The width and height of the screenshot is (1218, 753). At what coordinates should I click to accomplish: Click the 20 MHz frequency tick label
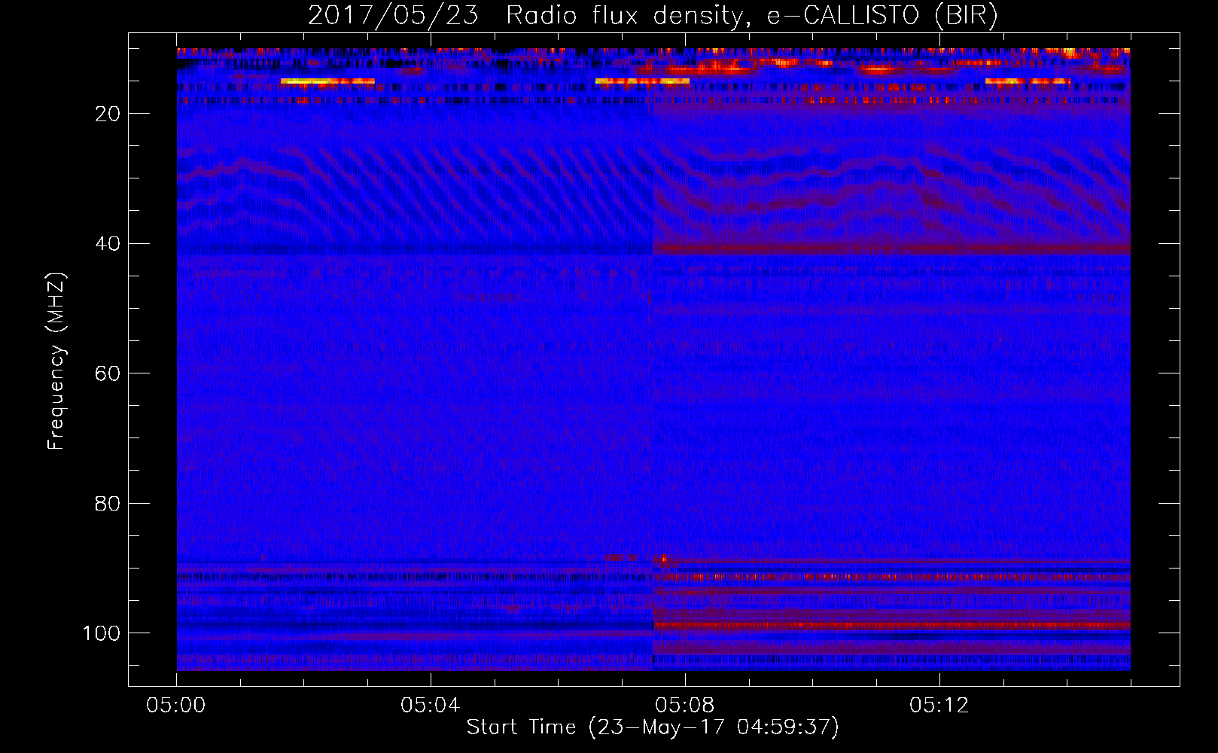click(108, 114)
